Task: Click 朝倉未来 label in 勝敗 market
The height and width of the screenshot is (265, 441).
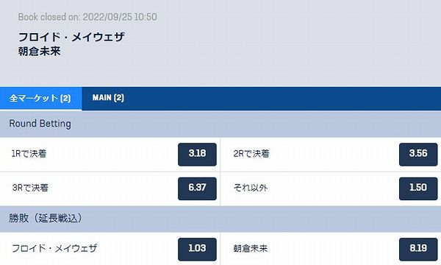Action: click(x=251, y=248)
